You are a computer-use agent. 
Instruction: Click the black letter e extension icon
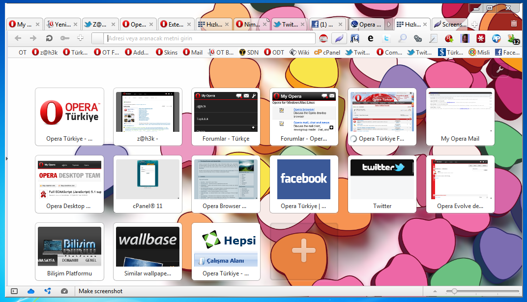click(370, 38)
